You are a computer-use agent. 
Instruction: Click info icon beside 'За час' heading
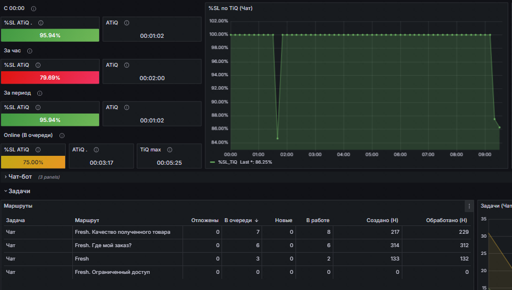(29, 51)
